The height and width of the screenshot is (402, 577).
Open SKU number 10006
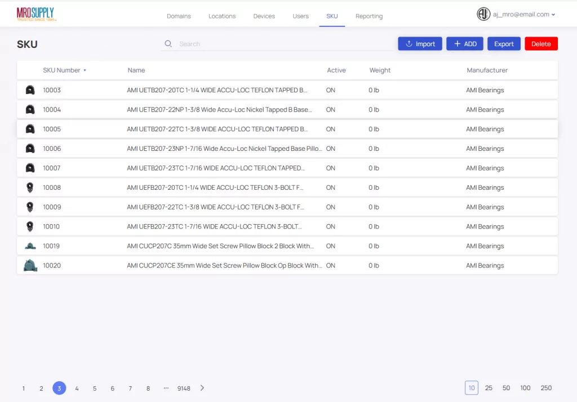pos(52,149)
